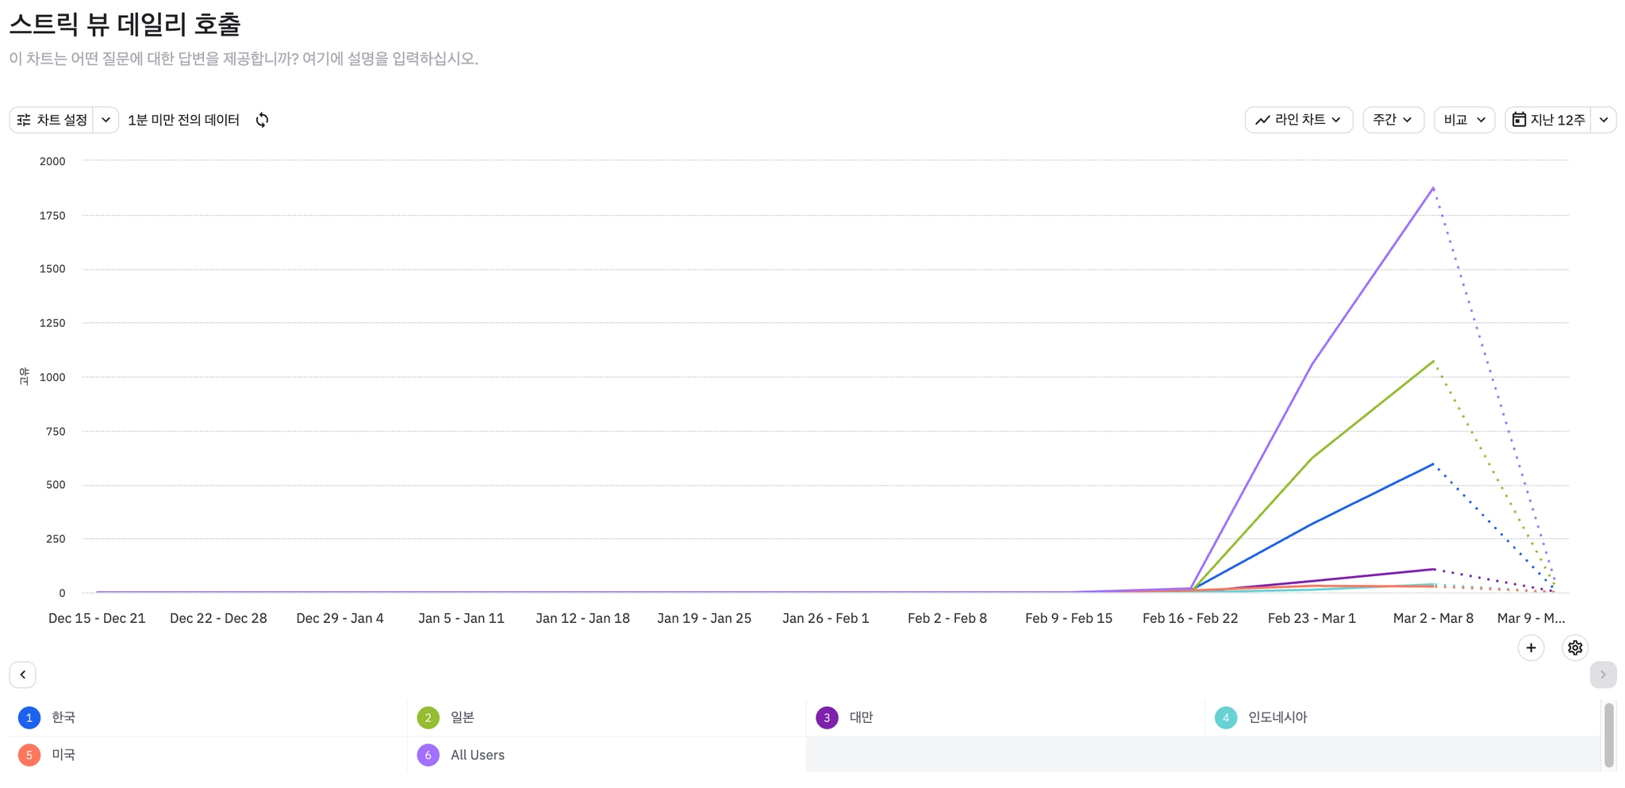Expand the date range chevron arrow
The height and width of the screenshot is (788, 1625).
point(1604,120)
